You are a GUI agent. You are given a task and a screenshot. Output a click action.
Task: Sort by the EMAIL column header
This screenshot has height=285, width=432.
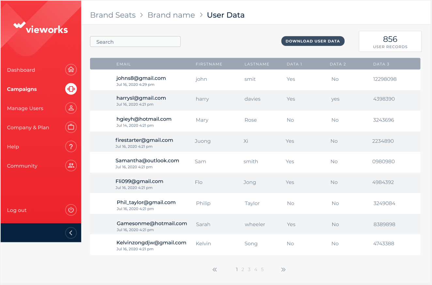pos(123,64)
